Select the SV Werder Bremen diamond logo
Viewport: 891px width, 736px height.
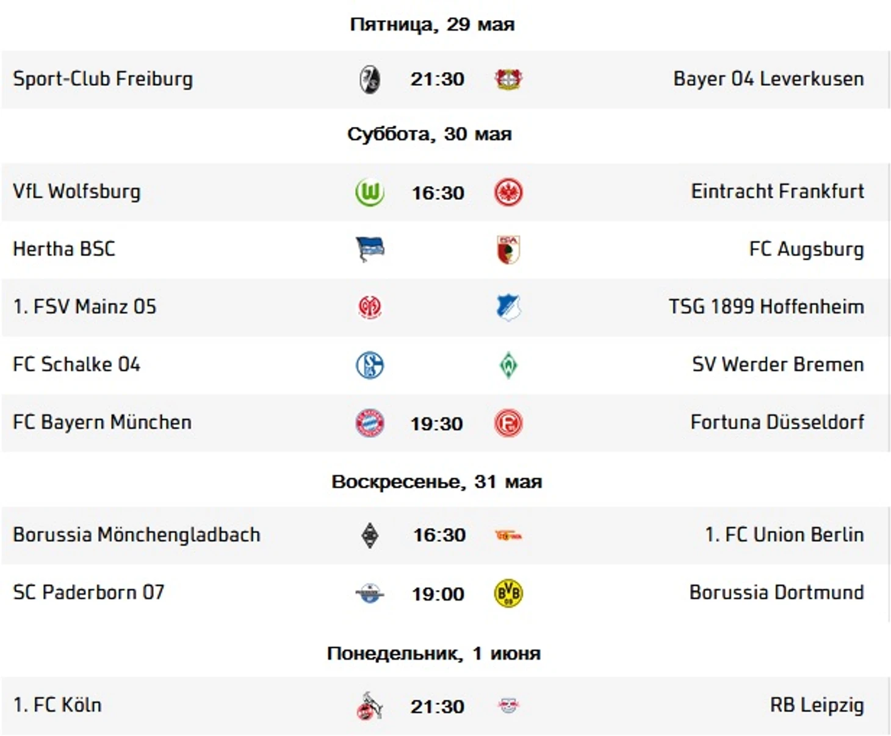508,365
